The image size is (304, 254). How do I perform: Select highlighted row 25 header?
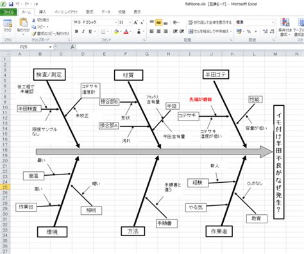pos(5,187)
